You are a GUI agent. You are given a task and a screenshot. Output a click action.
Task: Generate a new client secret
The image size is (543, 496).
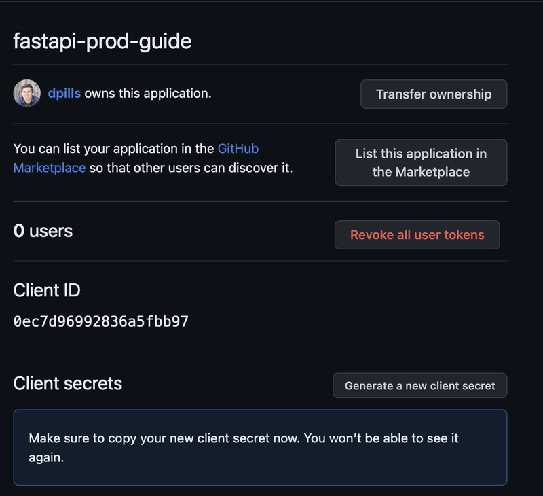tap(419, 385)
